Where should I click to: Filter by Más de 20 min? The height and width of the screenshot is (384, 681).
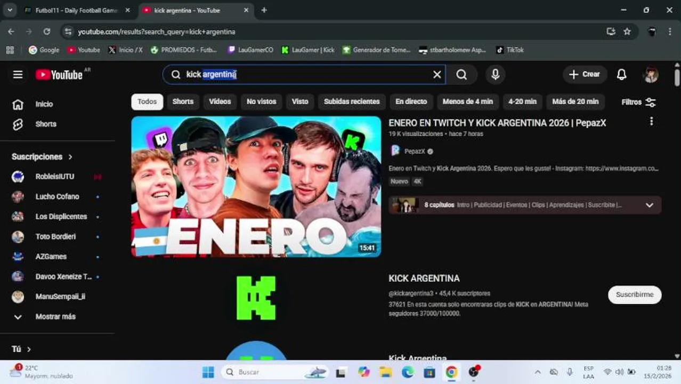575,101
